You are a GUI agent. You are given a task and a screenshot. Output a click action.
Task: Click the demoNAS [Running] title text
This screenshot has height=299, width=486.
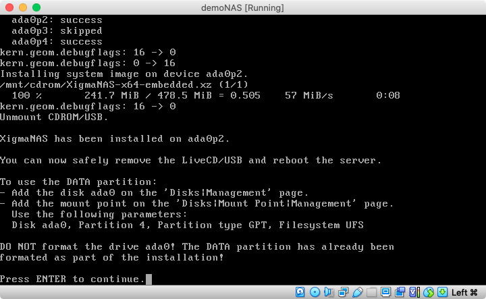pyautogui.click(x=242, y=7)
